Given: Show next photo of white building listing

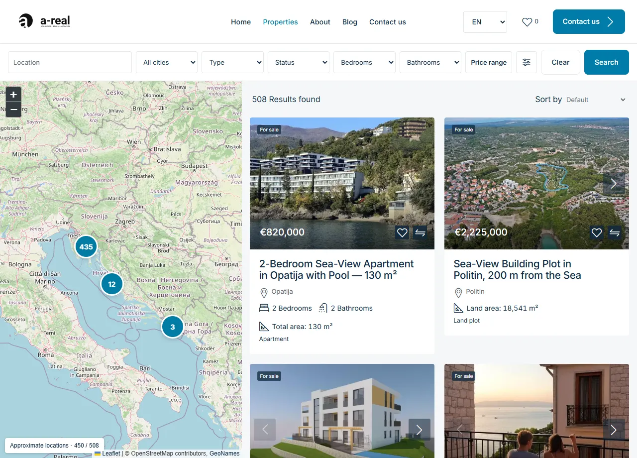Looking at the screenshot, I should (420, 430).
